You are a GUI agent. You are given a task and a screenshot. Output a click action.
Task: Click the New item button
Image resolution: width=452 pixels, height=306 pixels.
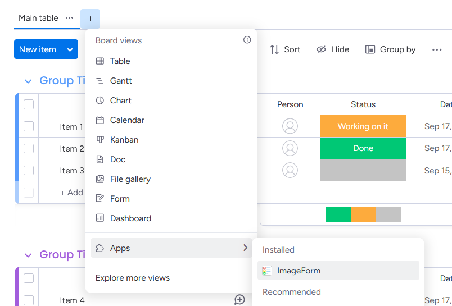pos(38,49)
